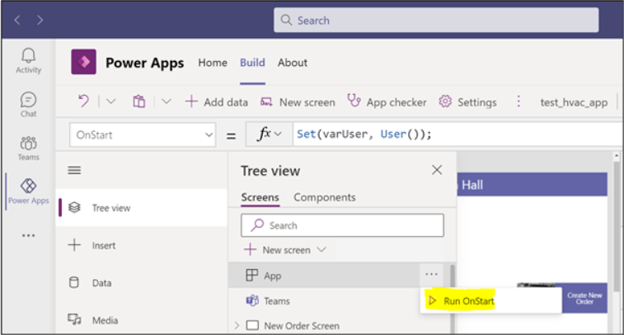Viewport: 624px width, 335px height.
Task: Click into the formula bar text
Action: coord(364,134)
